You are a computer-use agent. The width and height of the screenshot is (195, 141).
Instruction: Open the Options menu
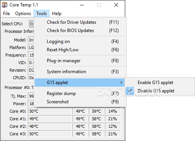(23, 14)
